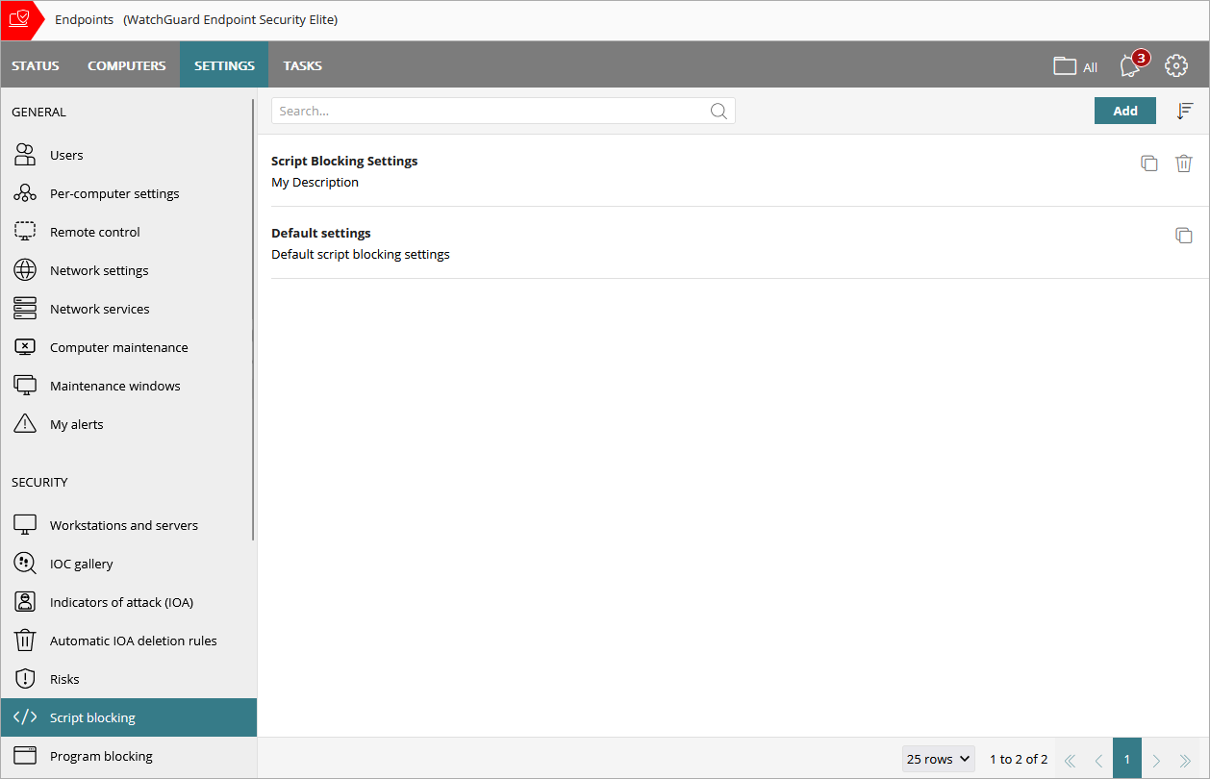The image size is (1210, 779).
Task: Copy the Script Blocking Settings profile
Action: [x=1148, y=163]
